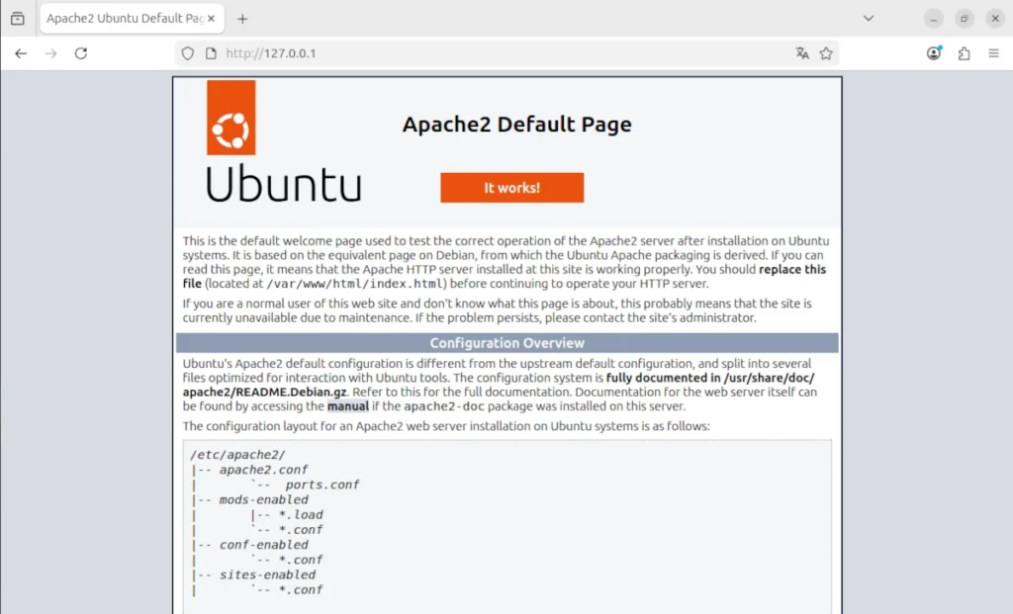Click conf-enabled in the config tree
Image resolution: width=1013 pixels, height=614 pixels.
pyautogui.click(x=263, y=545)
